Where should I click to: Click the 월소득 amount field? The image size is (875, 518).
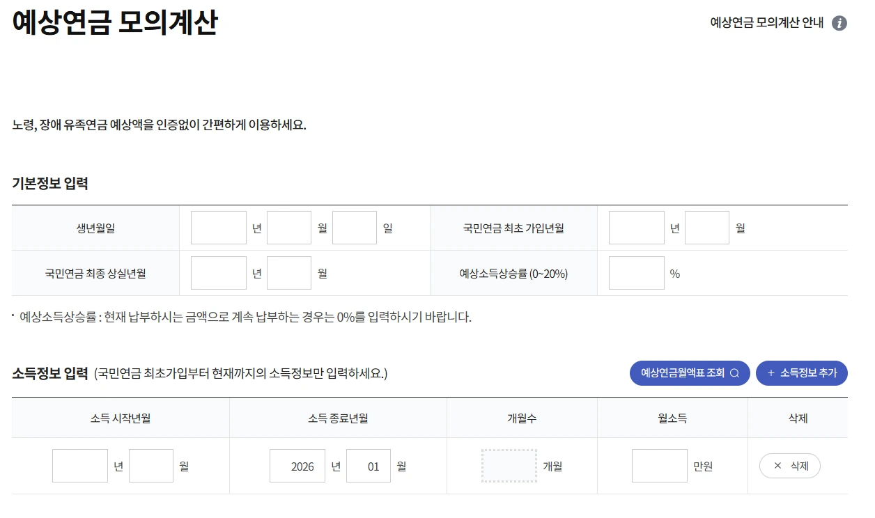pos(660,465)
